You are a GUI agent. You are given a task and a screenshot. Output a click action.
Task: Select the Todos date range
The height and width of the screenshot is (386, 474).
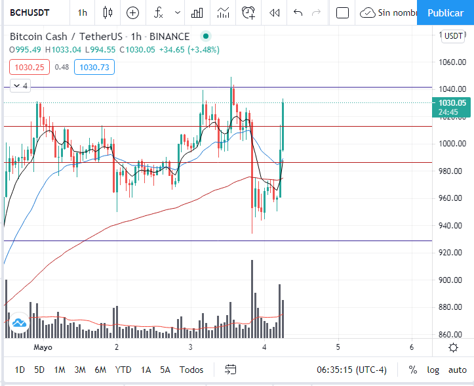tap(191, 370)
